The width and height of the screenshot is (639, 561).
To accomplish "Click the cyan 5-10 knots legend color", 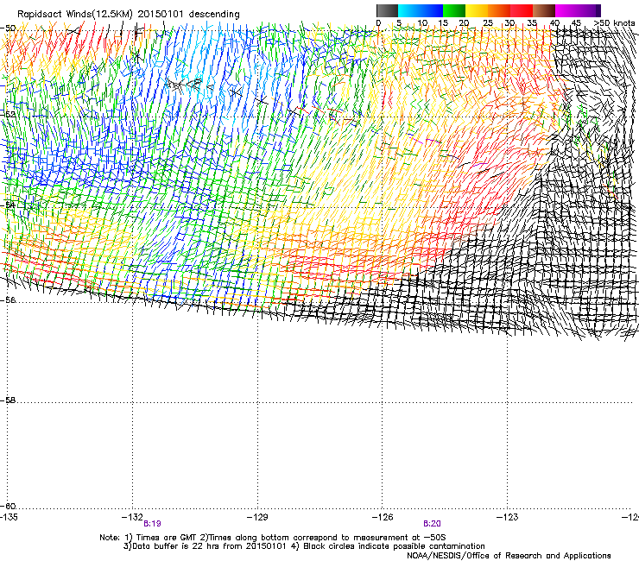I will [x=409, y=10].
